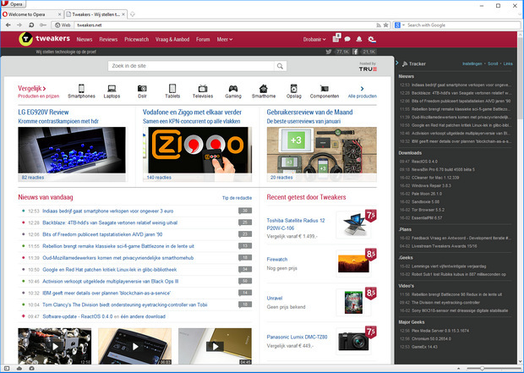
Task: Click the RSS feed icon in address bar
Action: pos(379,25)
